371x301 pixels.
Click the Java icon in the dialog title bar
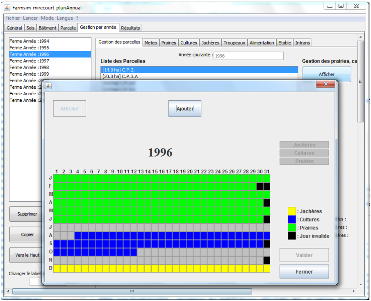pos(48,86)
